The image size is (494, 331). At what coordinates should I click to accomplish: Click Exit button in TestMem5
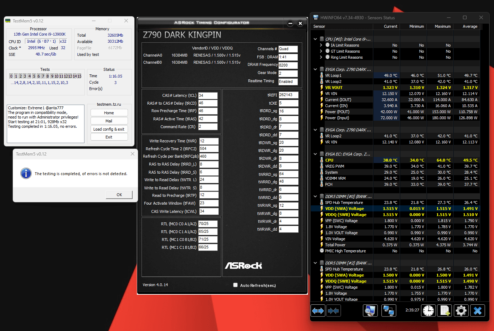[x=109, y=137]
